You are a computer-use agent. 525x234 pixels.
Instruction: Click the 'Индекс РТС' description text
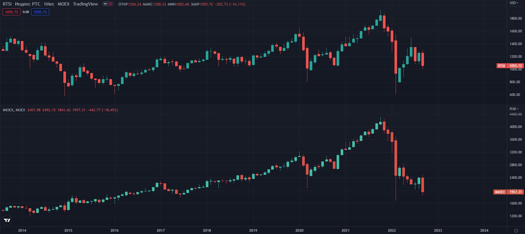(27, 4)
